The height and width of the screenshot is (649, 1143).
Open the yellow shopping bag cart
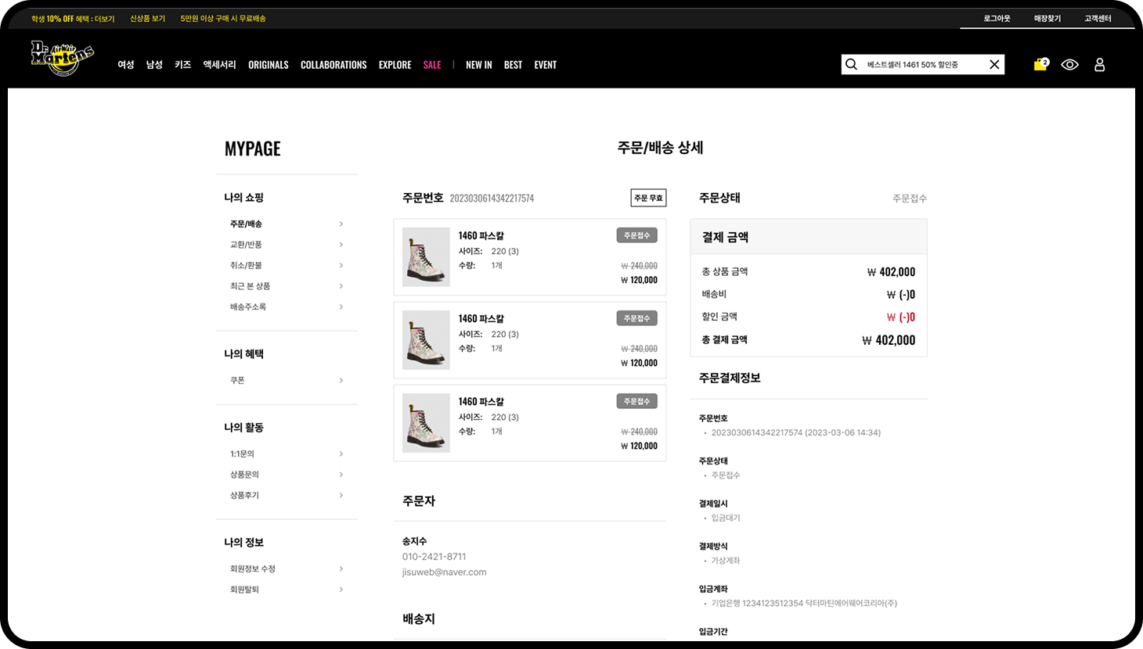click(x=1040, y=65)
